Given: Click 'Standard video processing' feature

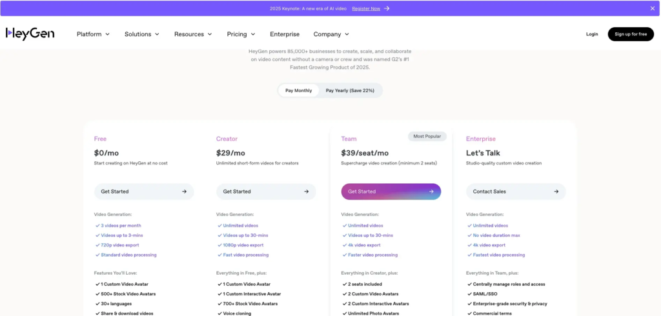Looking at the screenshot, I should [x=128, y=255].
